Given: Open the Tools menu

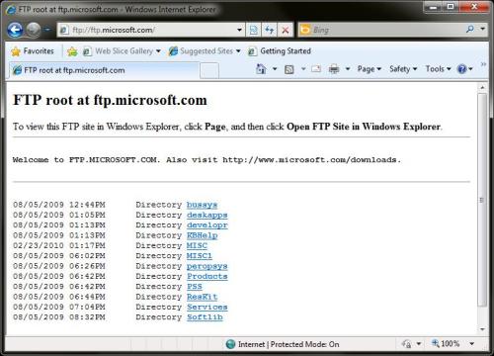Looking at the screenshot, I should tap(438, 69).
